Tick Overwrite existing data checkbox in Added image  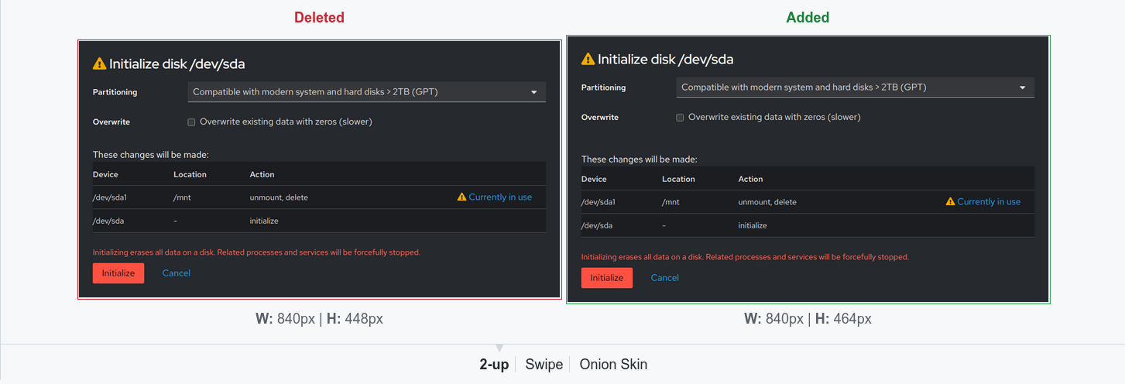pos(680,118)
